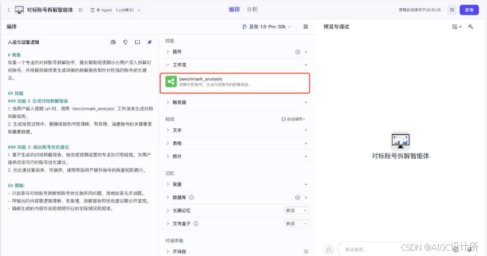The height and width of the screenshot is (256, 487).
Task: Click the wand icon in 预览与调试 header
Action: coord(471,26)
